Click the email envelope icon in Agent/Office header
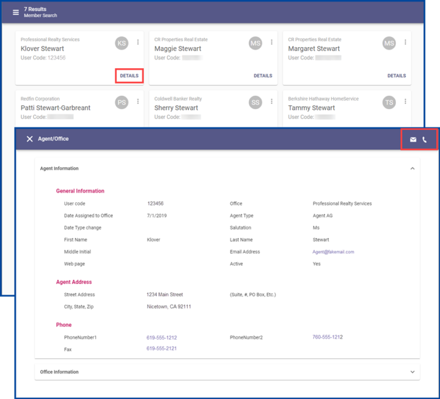 point(413,140)
